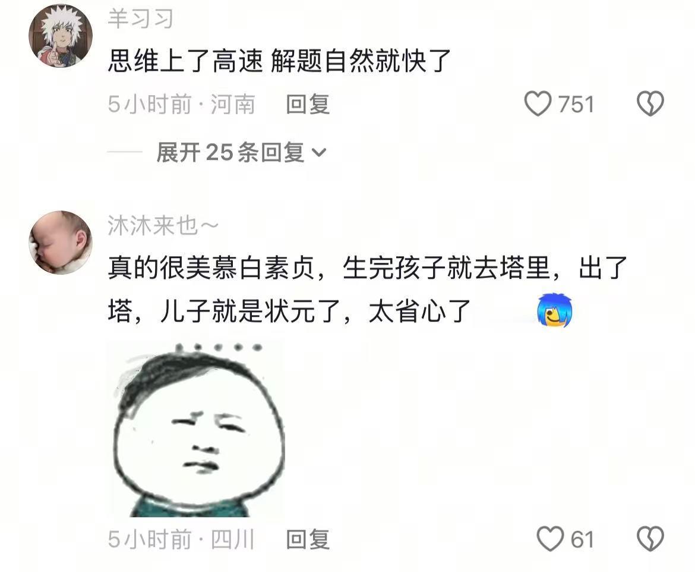Tap the 5小时前 · 四川 timestamp

click(x=182, y=539)
